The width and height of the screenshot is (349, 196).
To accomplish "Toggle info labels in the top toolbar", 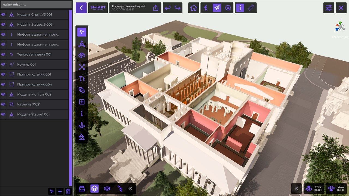I will [240, 8].
